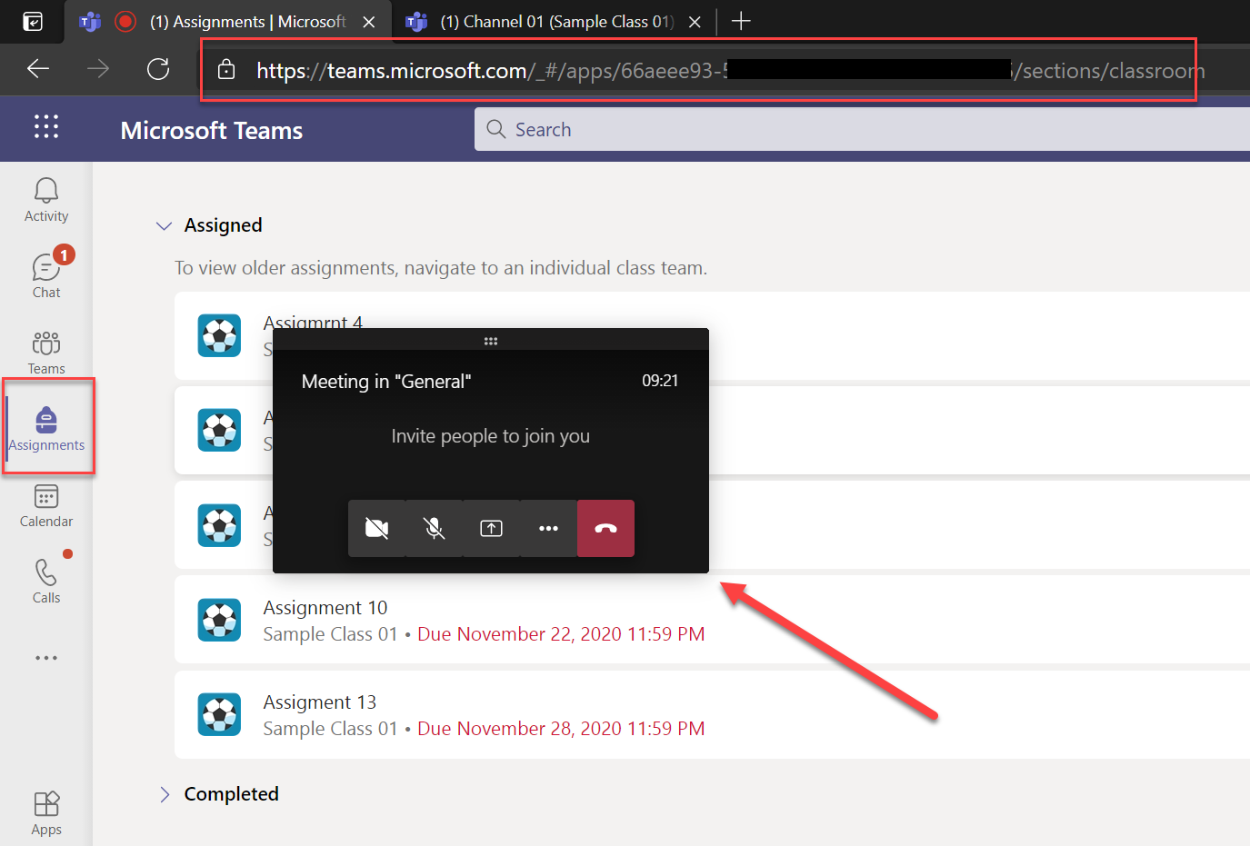Go to Teams in the sidebar
1250x846 pixels.
(x=46, y=353)
